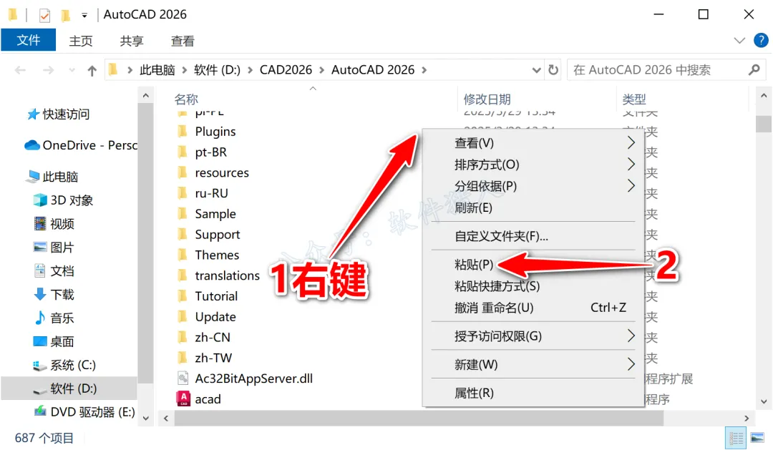Expand 分组依据(P) submenu
773x450 pixels.
pos(631,186)
